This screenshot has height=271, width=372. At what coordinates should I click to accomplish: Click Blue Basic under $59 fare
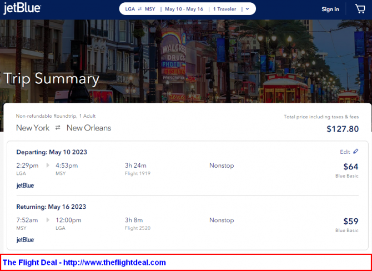[x=347, y=230]
